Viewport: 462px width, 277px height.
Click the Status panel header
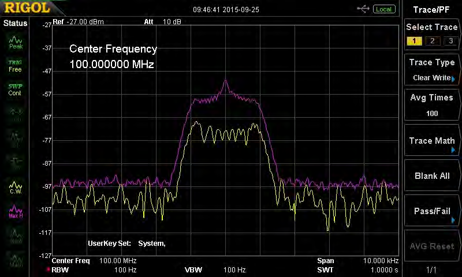[16, 23]
